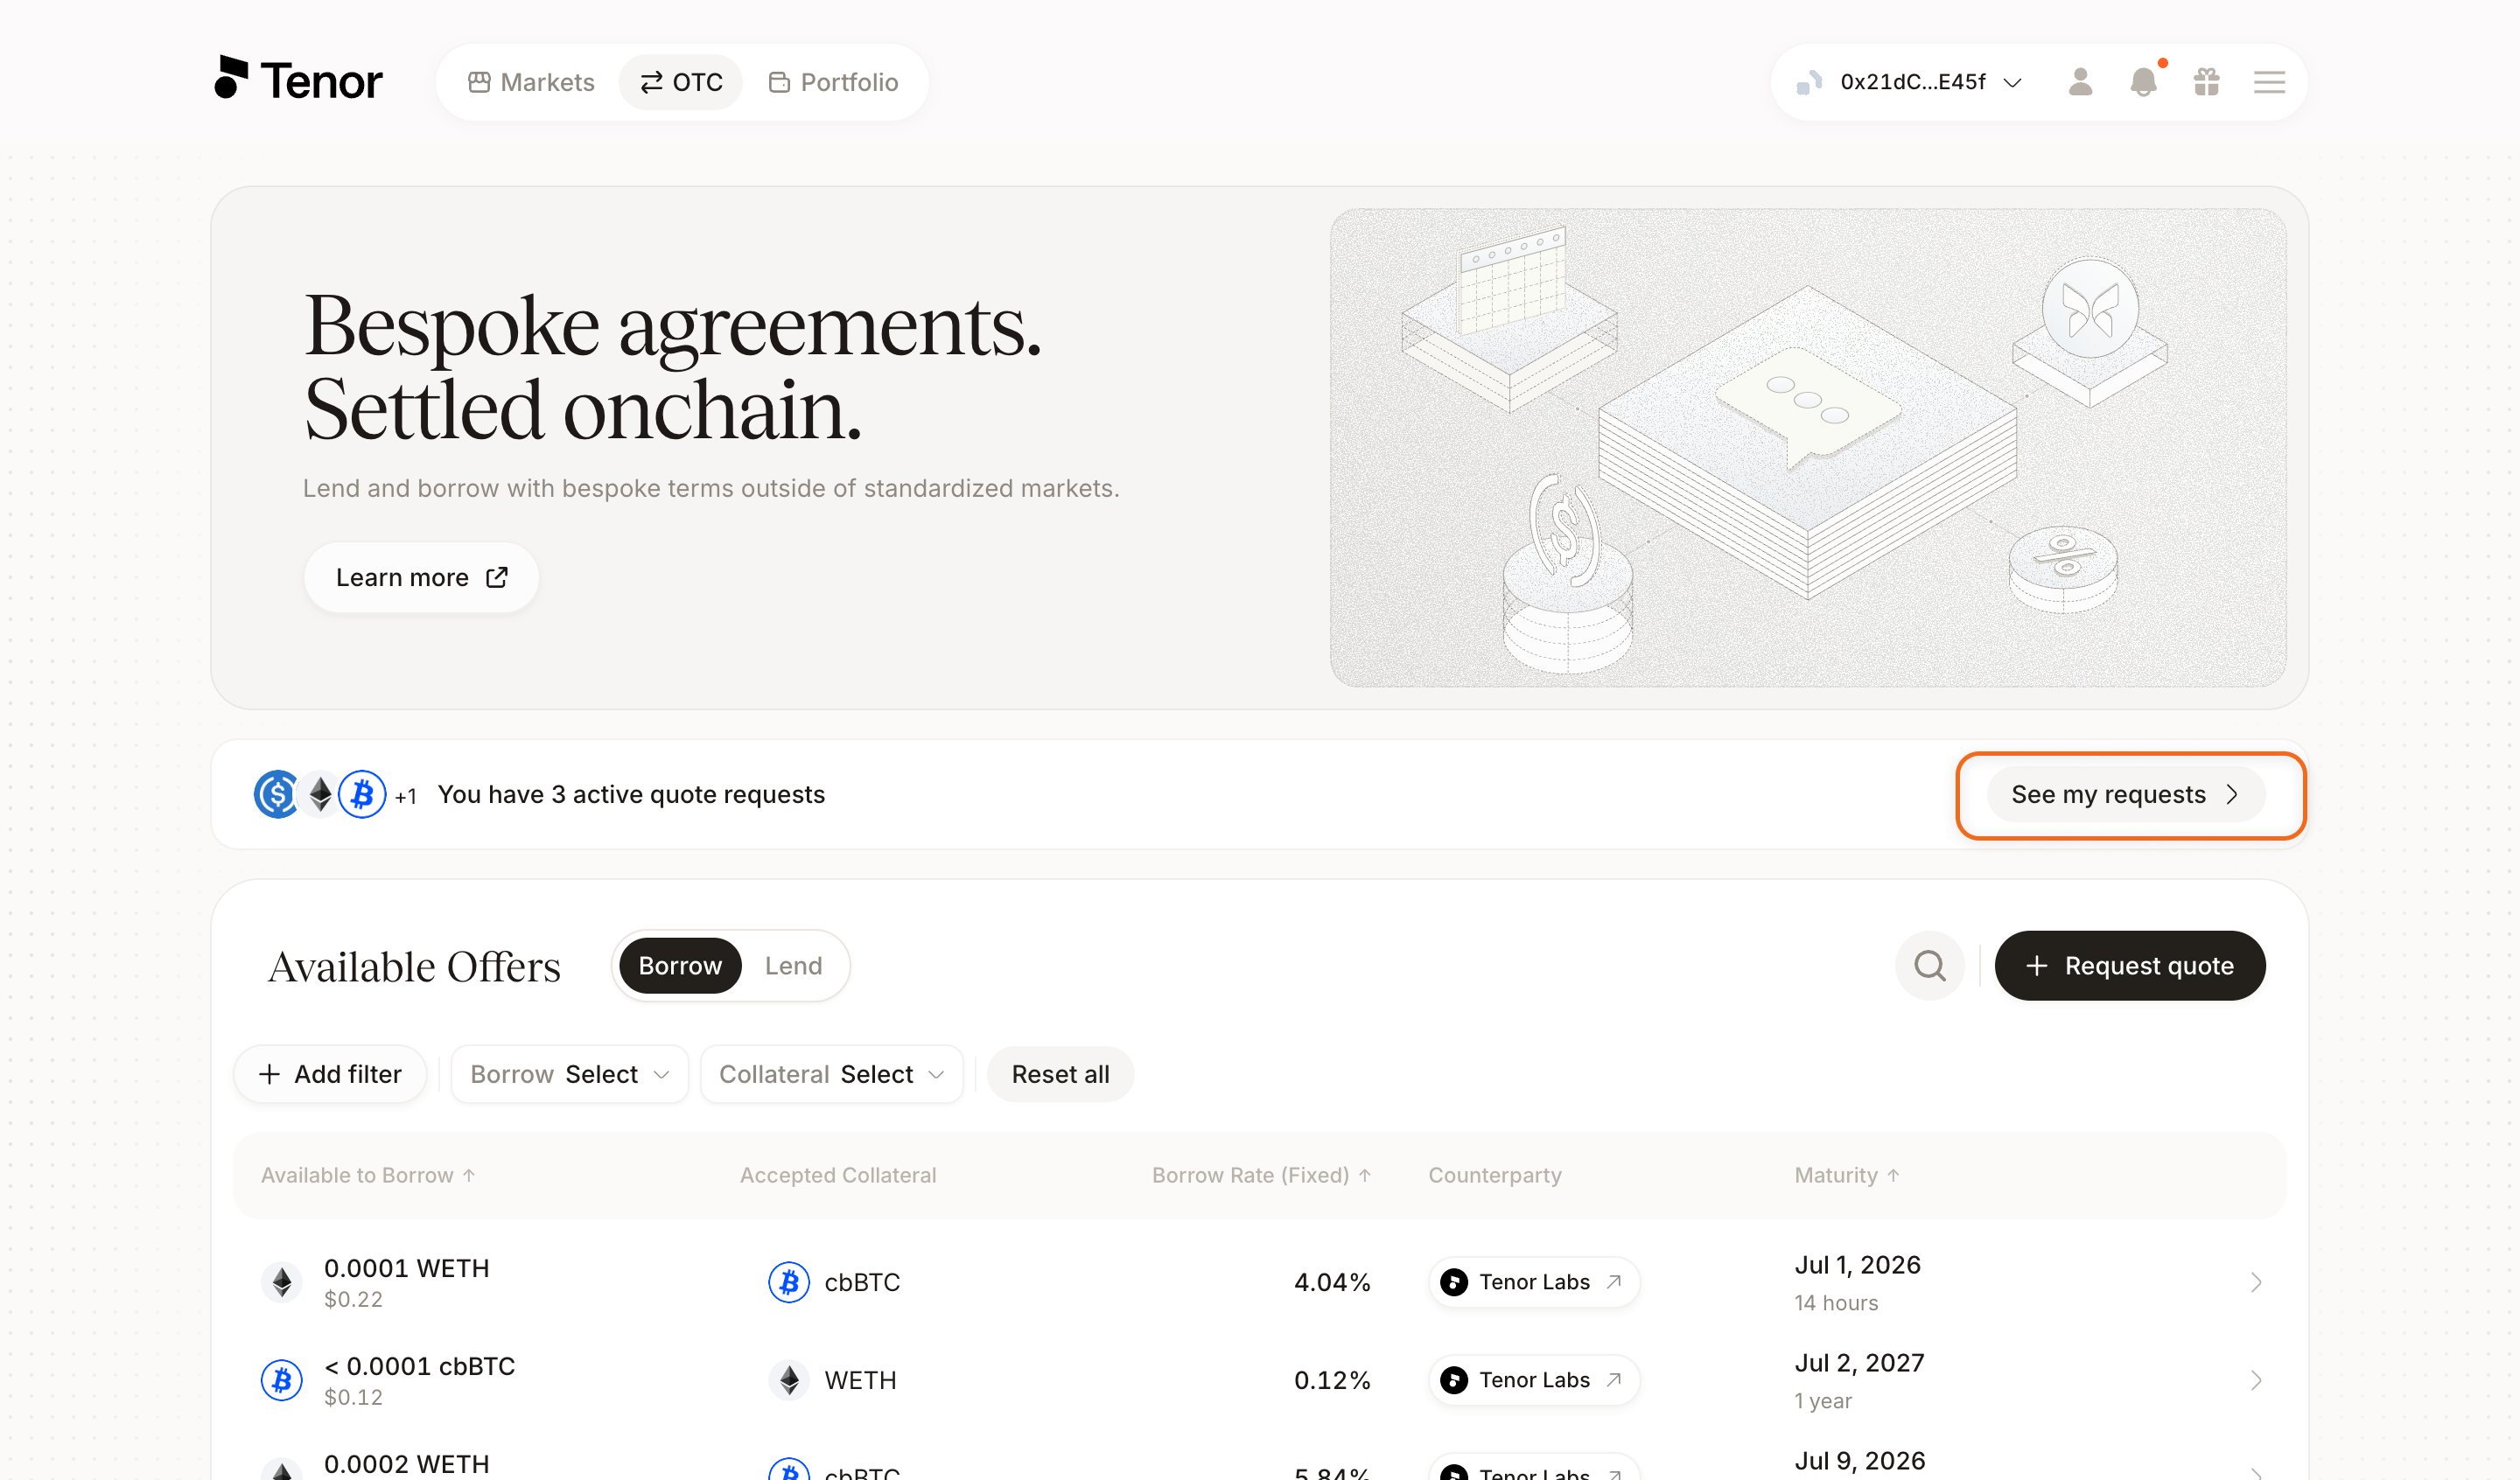2520x1480 pixels.
Task: Click the Ethereum icon in requests banner
Action: click(320, 794)
